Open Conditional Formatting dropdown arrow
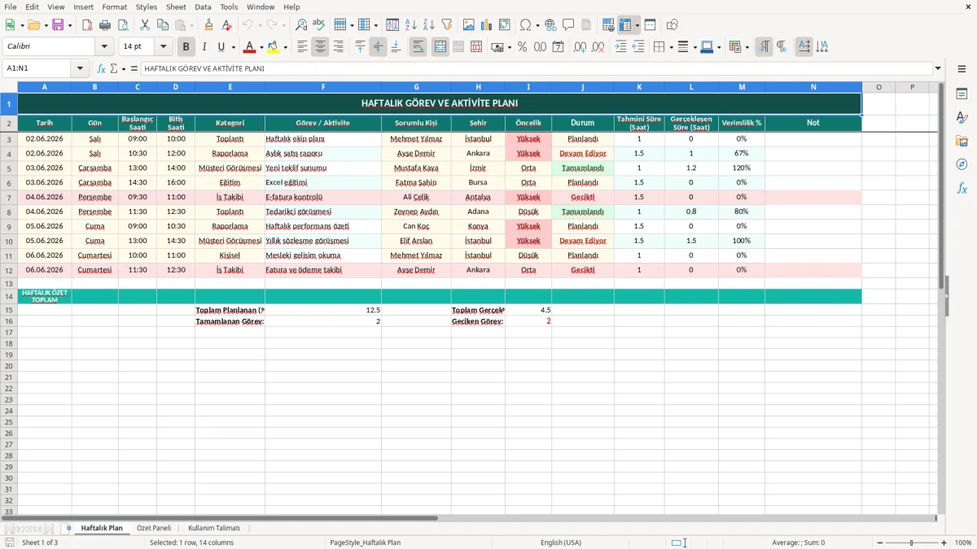Screen dimensions: 977x549 pos(747,47)
